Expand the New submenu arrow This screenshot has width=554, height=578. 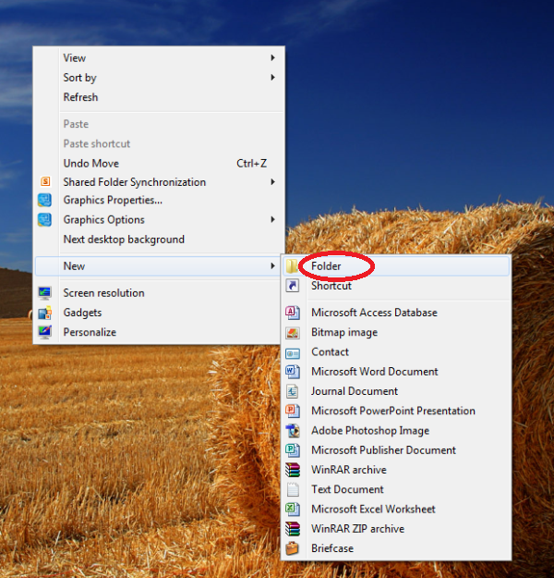pyautogui.click(x=272, y=265)
